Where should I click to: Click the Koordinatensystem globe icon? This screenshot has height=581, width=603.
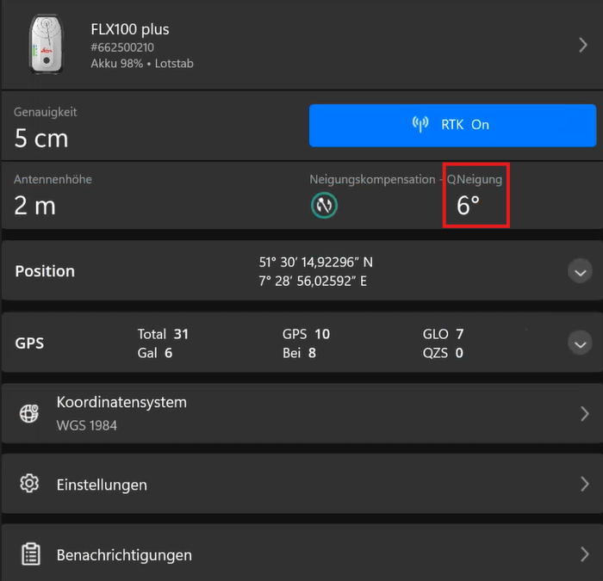coord(30,413)
